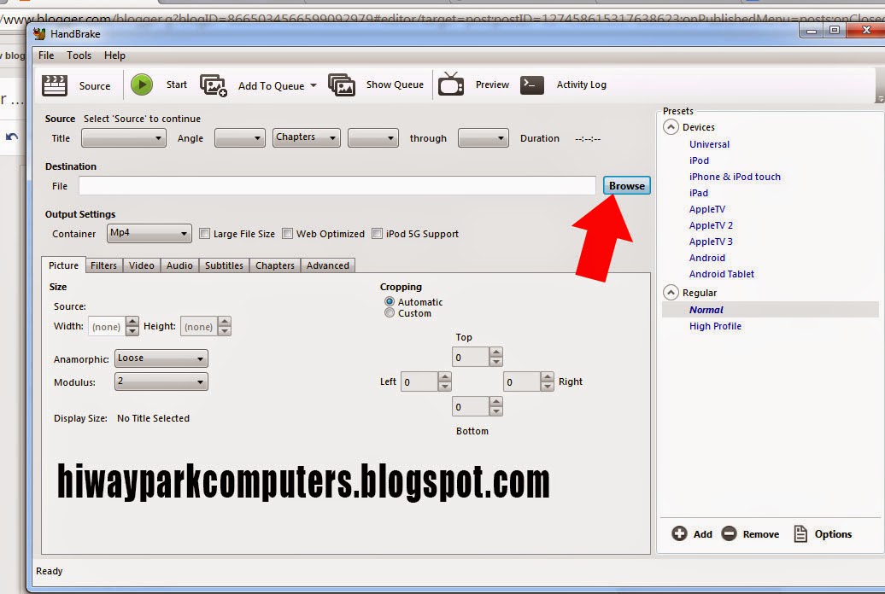Click the destination File input field
This screenshot has width=885, height=594.
coord(337,185)
